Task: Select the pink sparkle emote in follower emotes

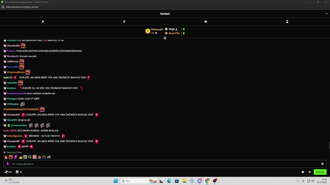Action: click(x=15, y=157)
